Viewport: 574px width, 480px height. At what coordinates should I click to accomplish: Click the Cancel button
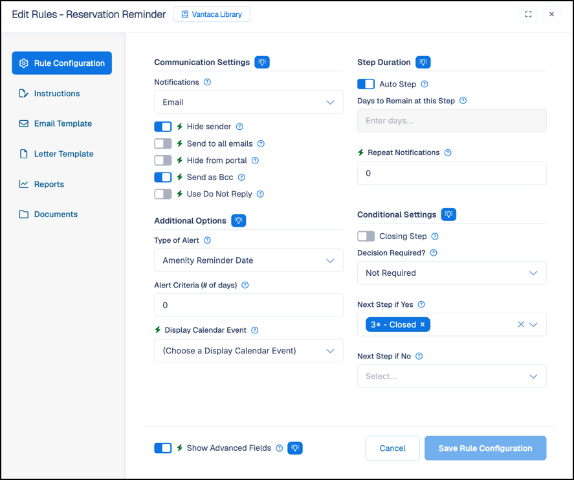click(392, 448)
